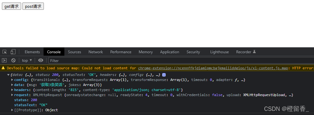This screenshot has height=115, width=314.
Task: Click the transformRequest Array(1) value
Action: coord(118,80)
